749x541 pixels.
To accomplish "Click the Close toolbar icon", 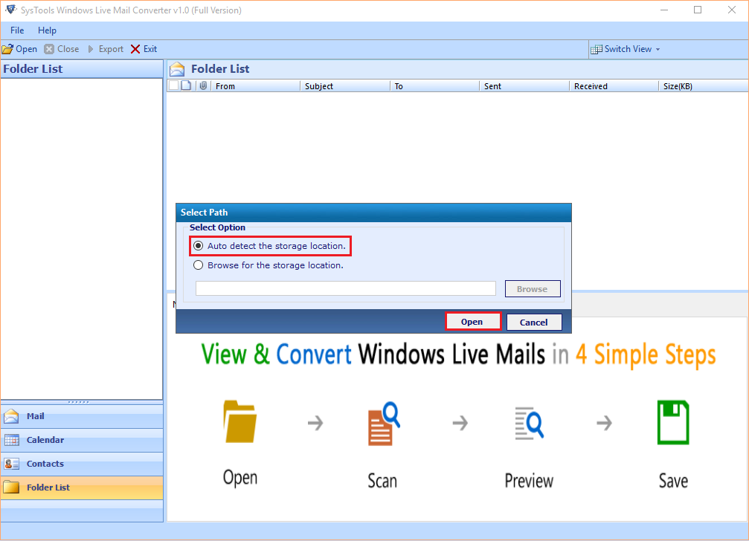I will pyautogui.click(x=49, y=49).
